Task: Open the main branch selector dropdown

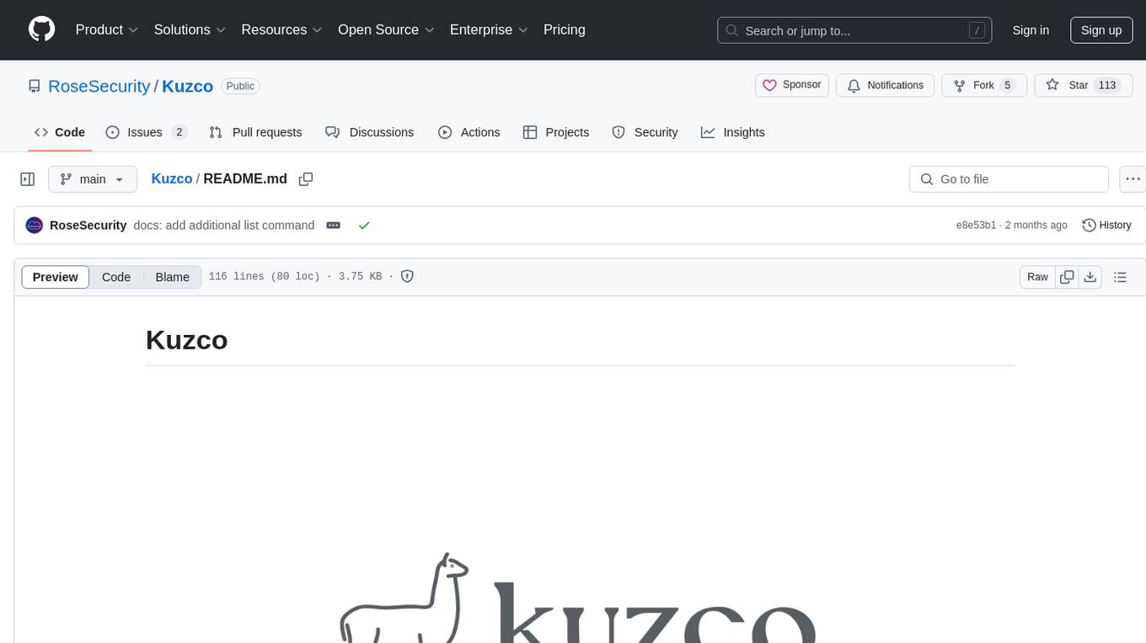Action: coord(92,179)
